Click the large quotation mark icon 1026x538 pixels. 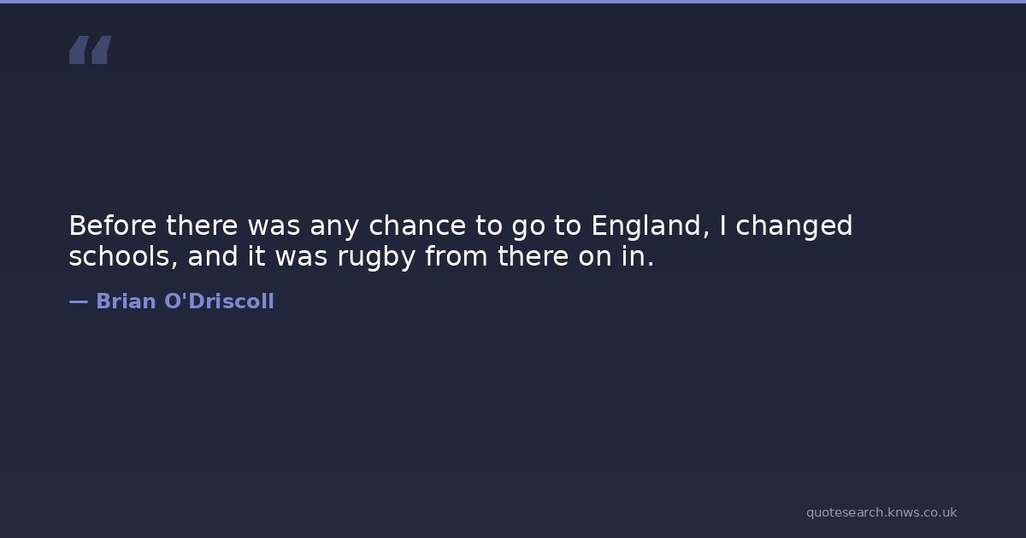click(90, 50)
